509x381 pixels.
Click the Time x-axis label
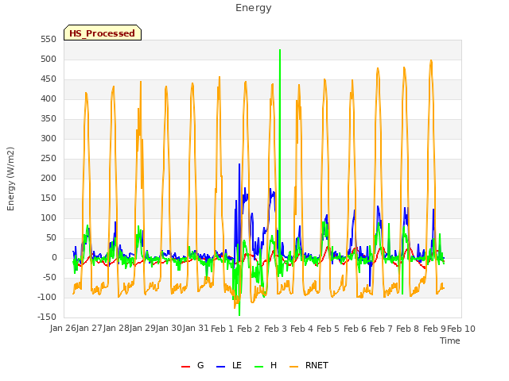[x=450, y=341]
